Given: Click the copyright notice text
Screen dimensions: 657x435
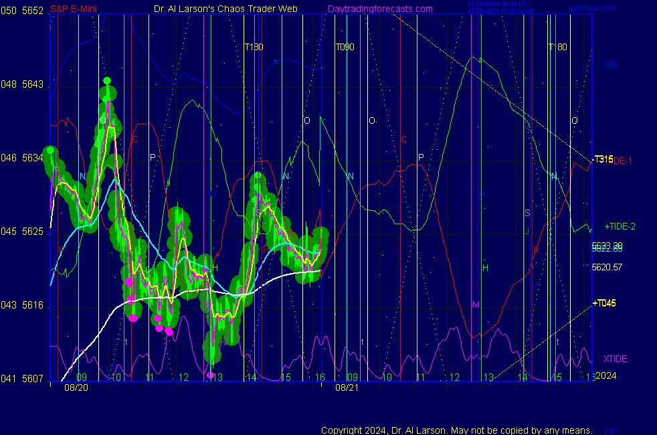Looking at the screenshot, I should (x=457, y=430).
